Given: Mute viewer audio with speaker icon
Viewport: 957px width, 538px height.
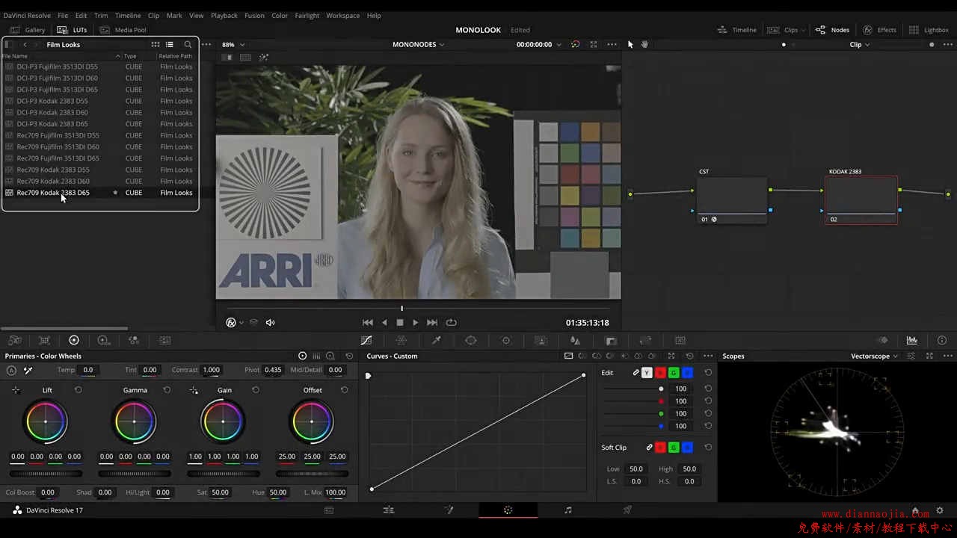Looking at the screenshot, I should (x=271, y=323).
